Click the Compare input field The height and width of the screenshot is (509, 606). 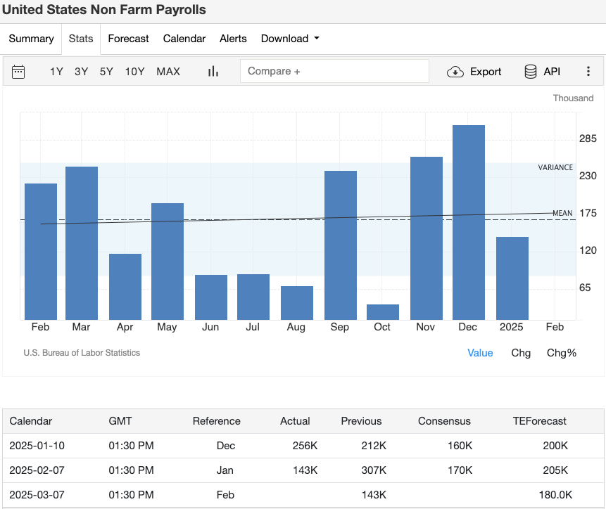334,71
